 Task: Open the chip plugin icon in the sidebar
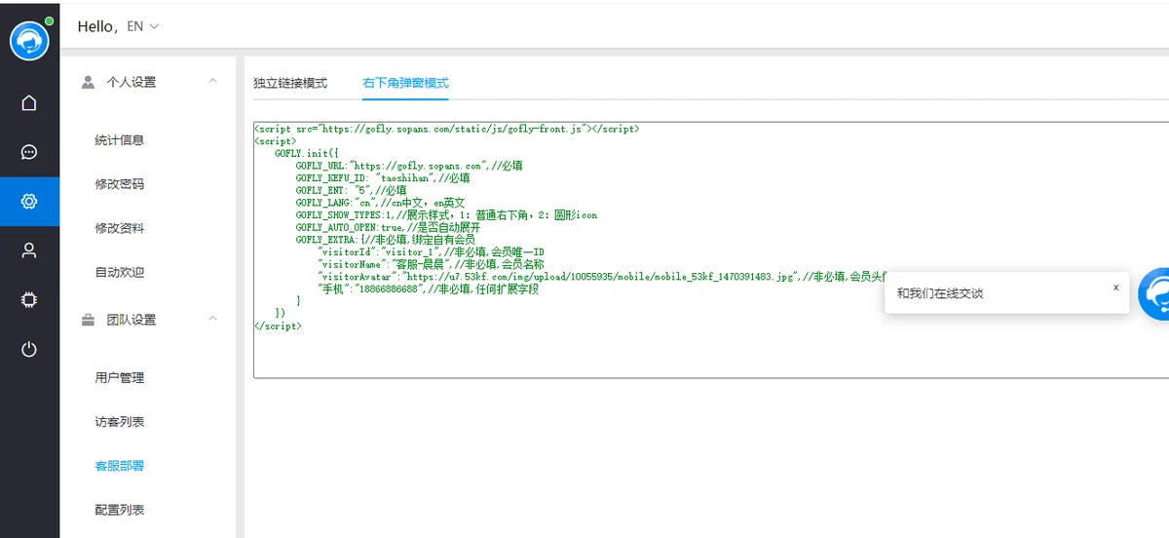pyautogui.click(x=29, y=300)
